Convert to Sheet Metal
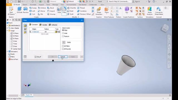 click(159, 11)
